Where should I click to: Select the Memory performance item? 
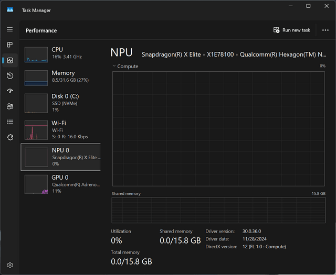pyautogui.click(x=61, y=78)
